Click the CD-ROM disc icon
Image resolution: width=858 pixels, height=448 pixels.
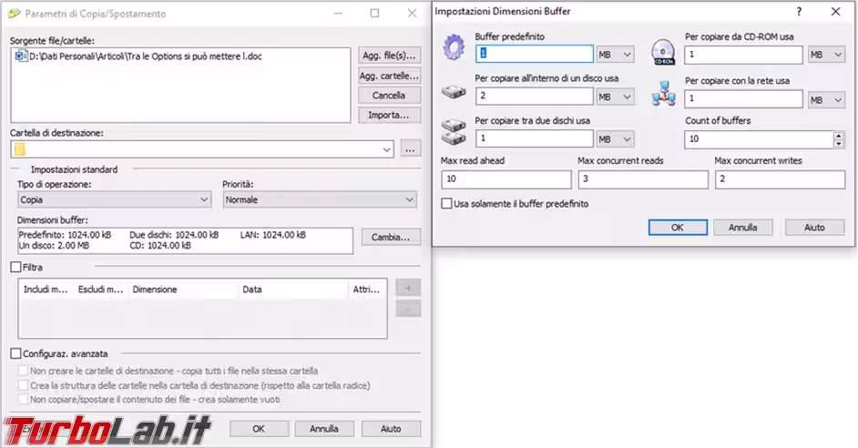(663, 51)
